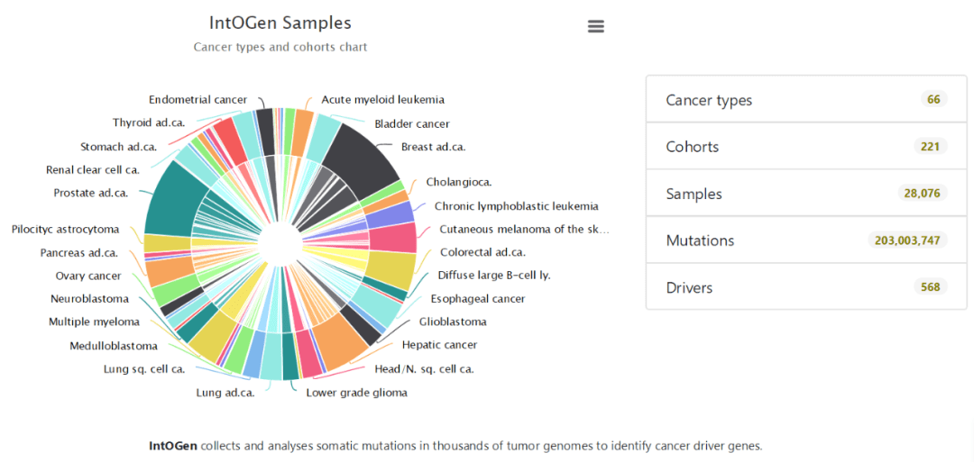
Task: Click the 568 drivers badge
Action: 931,287
